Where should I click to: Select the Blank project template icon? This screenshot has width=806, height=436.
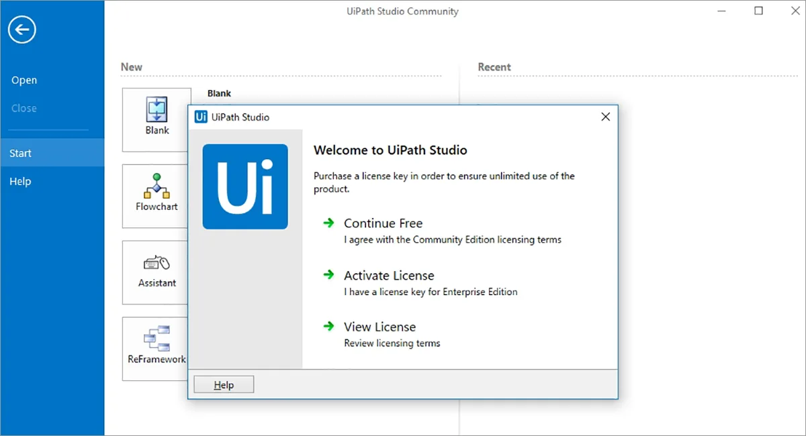[156, 110]
